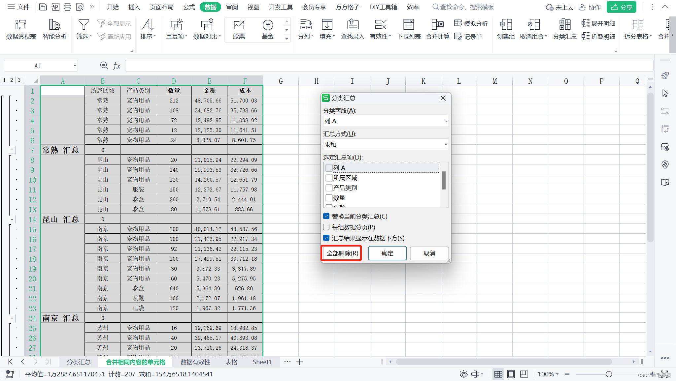Open the 数据有效性 sheet tab
This screenshot has height=381, width=676.
coord(195,362)
